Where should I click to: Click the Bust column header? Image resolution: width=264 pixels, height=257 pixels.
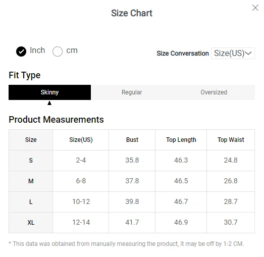pyautogui.click(x=132, y=140)
